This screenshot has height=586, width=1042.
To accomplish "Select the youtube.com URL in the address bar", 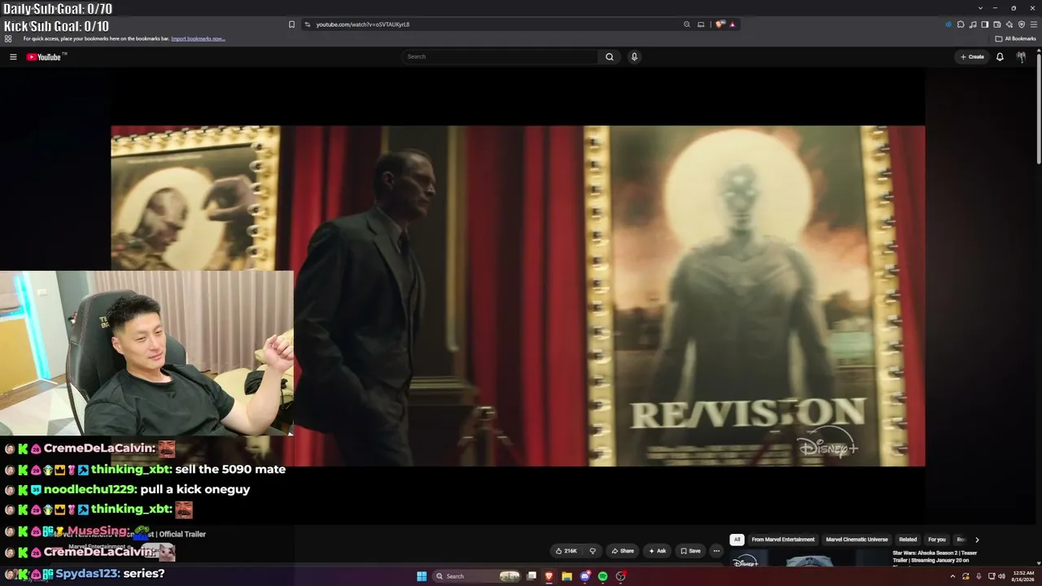I will click(x=362, y=24).
